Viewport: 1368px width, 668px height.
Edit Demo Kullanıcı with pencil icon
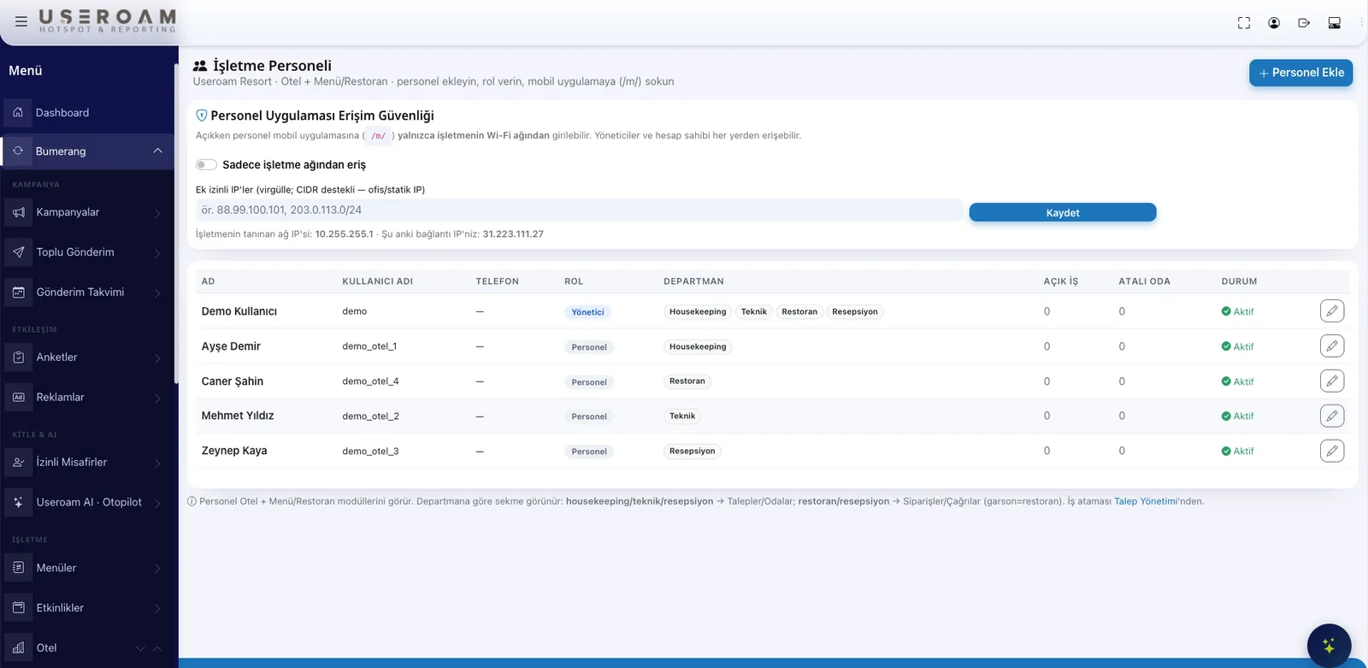(x=1332, y=311)
